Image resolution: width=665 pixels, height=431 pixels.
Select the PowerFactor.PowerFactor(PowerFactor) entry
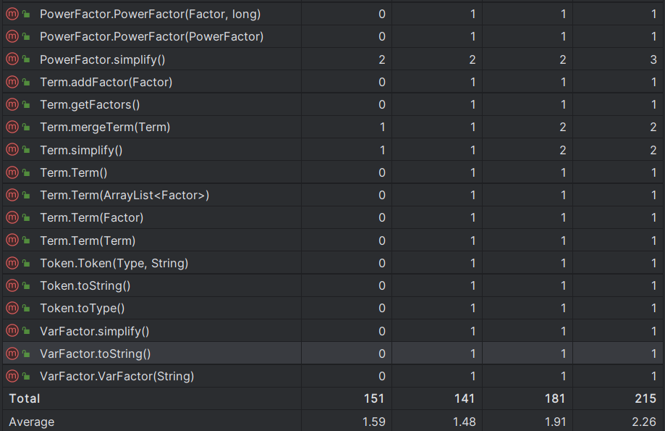point(333,36)
